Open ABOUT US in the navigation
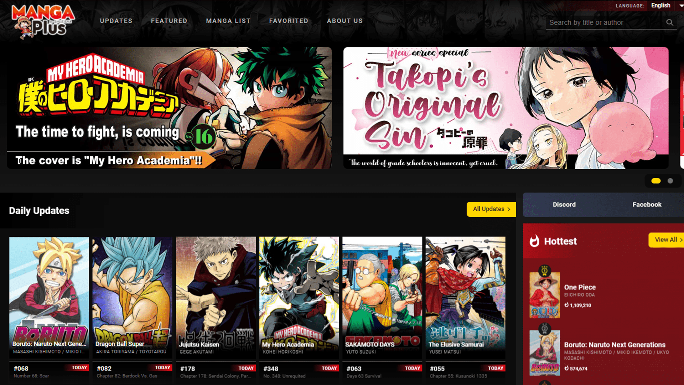The height and width of the screenshot is (385, 684). (345, 21)
